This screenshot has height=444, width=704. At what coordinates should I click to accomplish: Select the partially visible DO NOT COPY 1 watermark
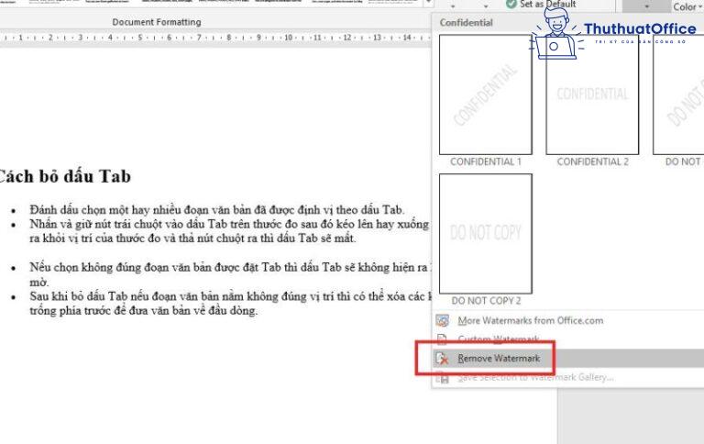[x=678, y=94]
